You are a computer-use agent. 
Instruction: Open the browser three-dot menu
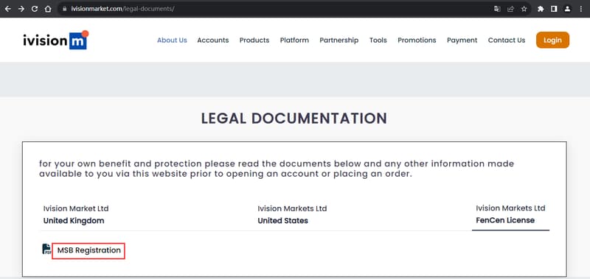coord(581,9)
